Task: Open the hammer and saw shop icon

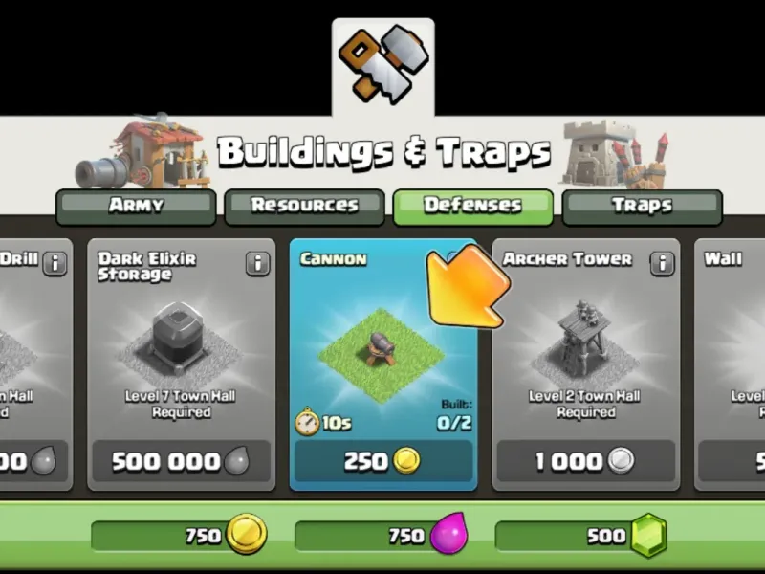Action: pyautogui.click(x=383, y=65)
